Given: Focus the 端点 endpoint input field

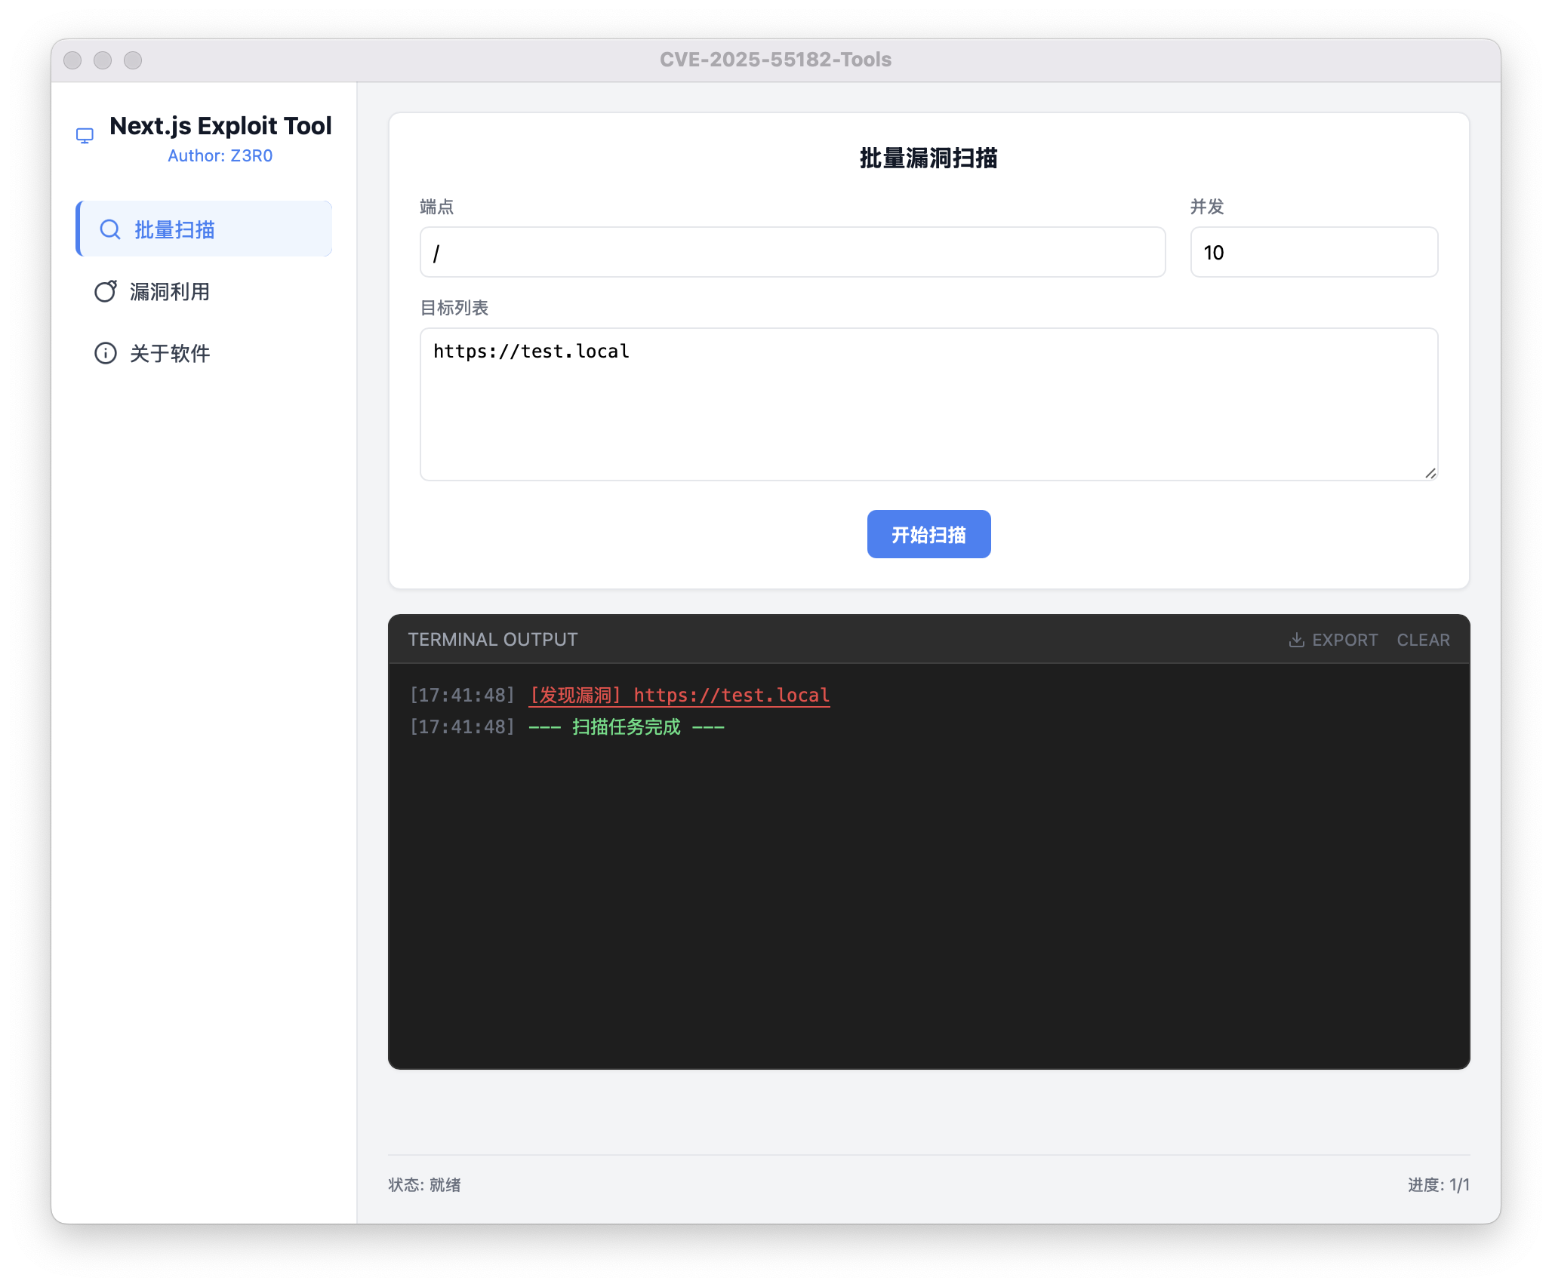Looking at the screenshot, I should (793, 252).
